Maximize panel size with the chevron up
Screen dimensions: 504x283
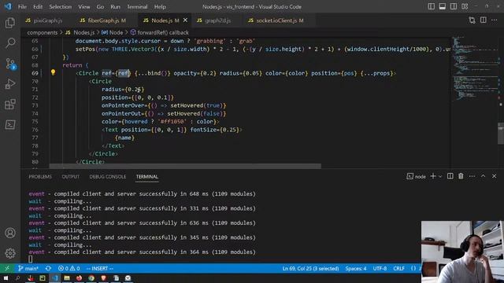(483, 176)
